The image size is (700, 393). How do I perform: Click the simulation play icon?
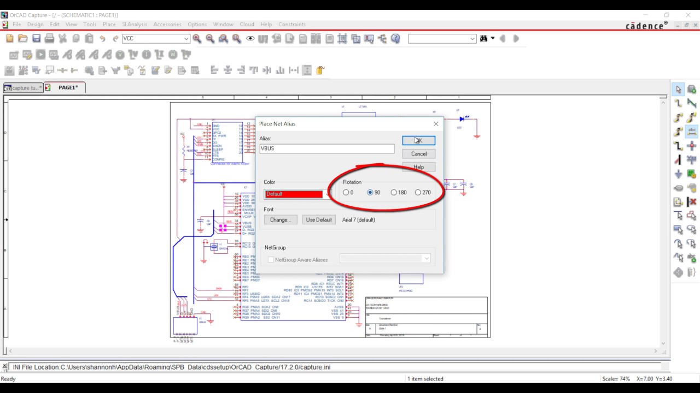pos(40,55)
